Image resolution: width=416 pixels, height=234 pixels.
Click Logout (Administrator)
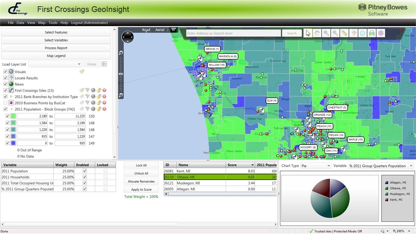point(89,23)
